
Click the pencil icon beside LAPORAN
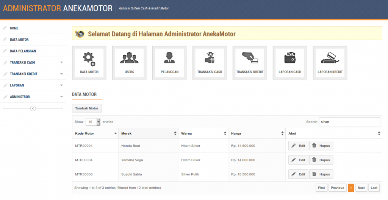pos(5,85)
